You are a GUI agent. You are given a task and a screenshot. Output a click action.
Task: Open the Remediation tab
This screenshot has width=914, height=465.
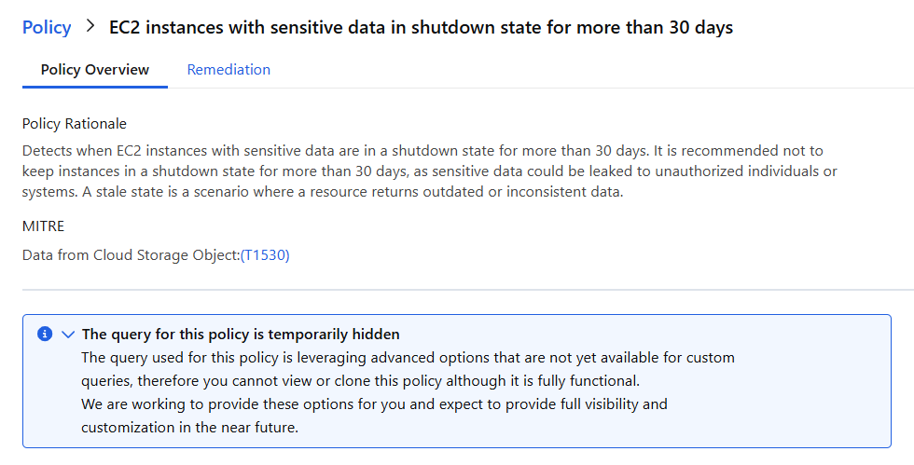click(x=228, y=70)
